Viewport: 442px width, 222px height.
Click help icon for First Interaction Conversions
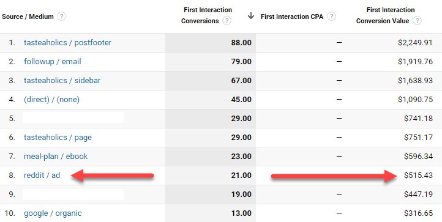click(x=227, y=21)
